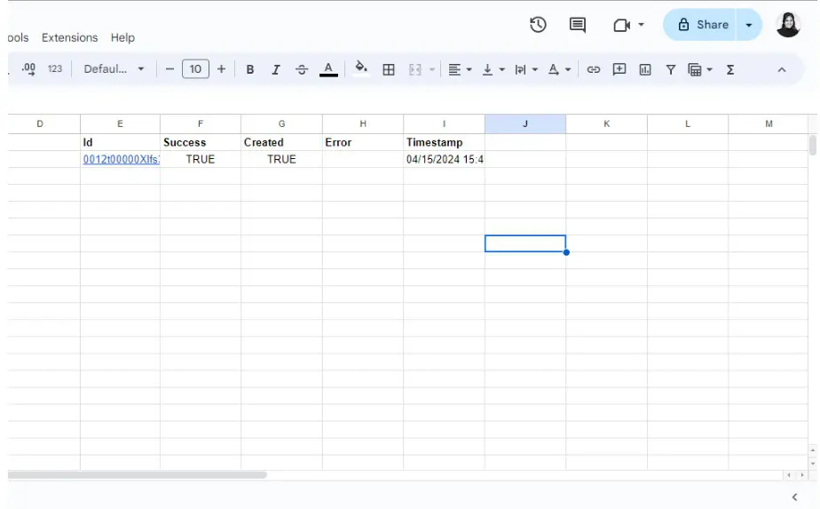The image size is (820, 509).
Task: Toggle bold formatting
Action: click(250, 69)
